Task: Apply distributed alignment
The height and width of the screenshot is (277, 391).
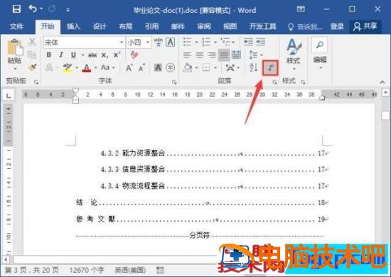Action: pyautogui.click(x=236, y=55)
